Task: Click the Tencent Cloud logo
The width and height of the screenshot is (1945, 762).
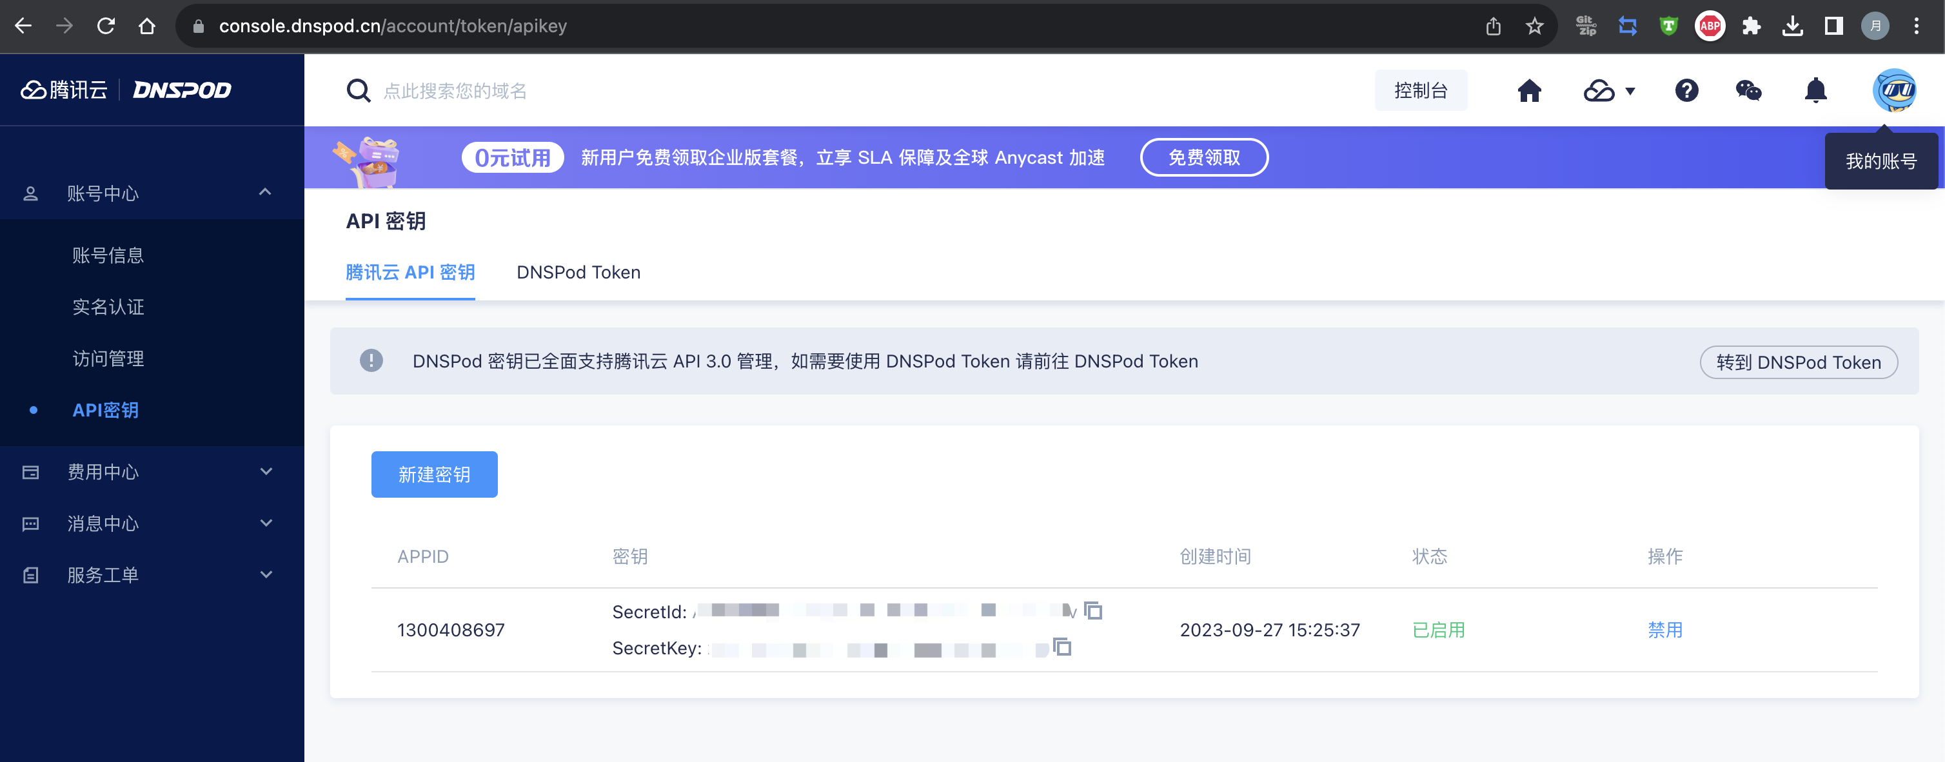Action: point(64,90)
